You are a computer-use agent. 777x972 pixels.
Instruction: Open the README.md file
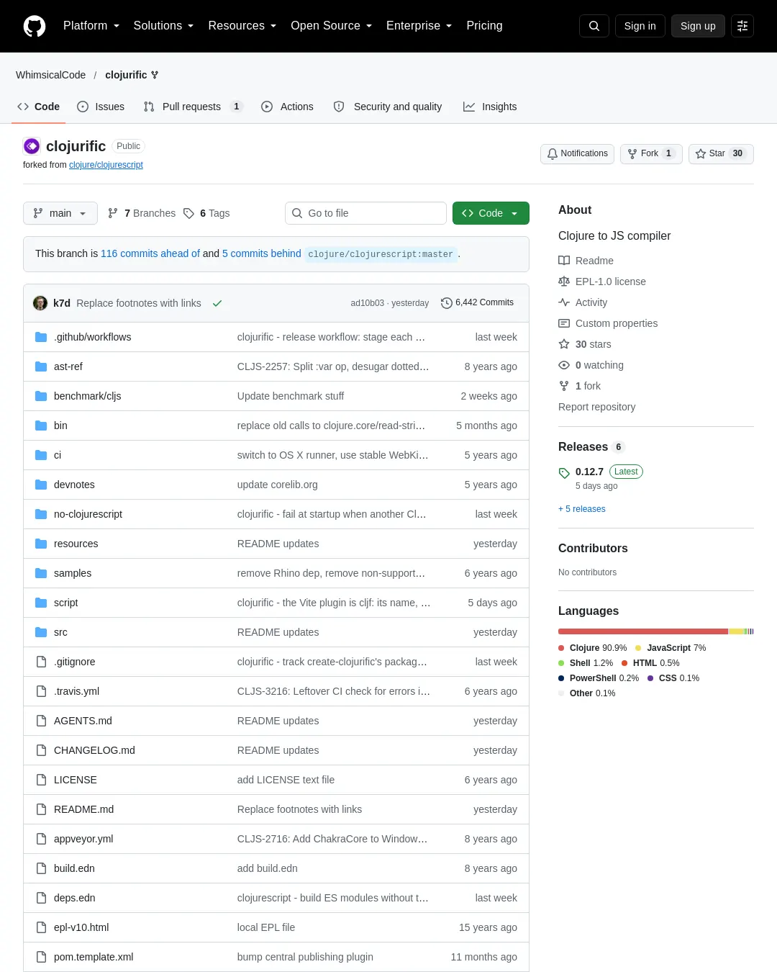point(83,809)
